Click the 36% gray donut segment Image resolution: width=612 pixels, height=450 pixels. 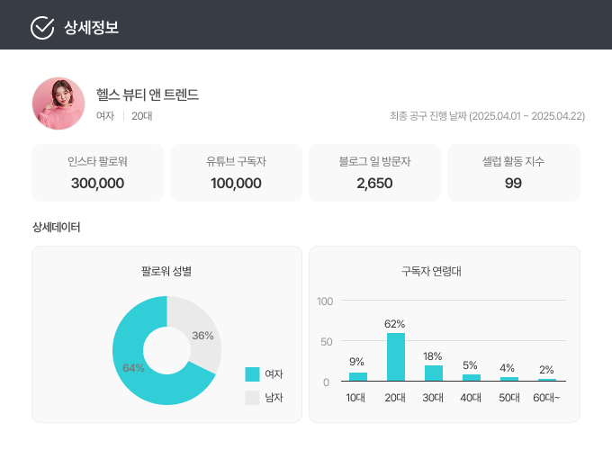(202, 335)
